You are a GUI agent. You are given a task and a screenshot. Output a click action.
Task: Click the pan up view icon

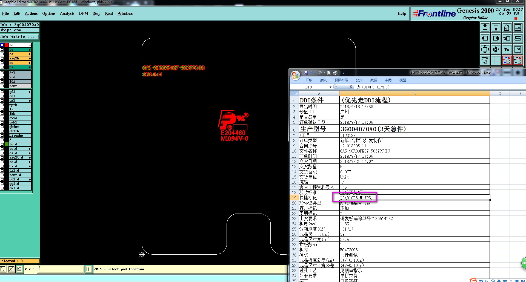tap(485, 27)
